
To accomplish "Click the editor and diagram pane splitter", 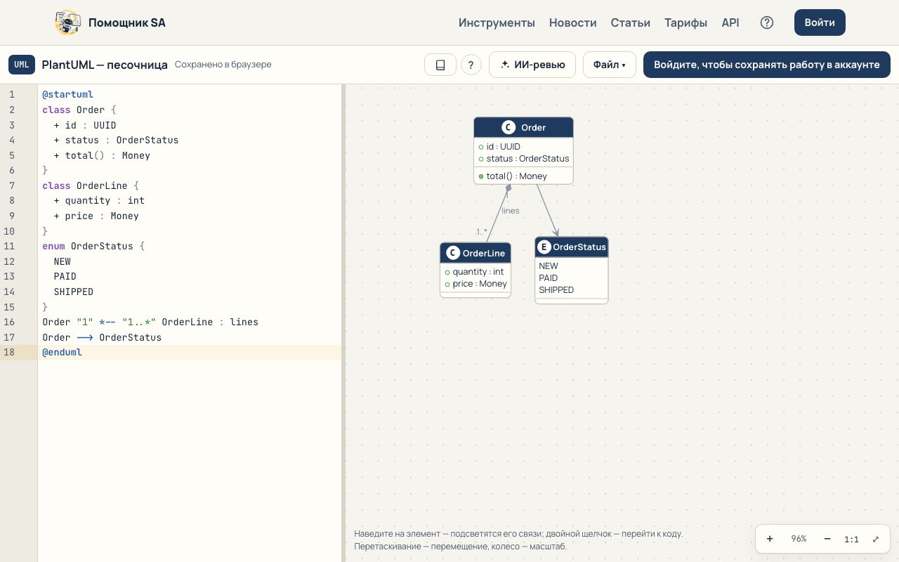I will (343, 323).
